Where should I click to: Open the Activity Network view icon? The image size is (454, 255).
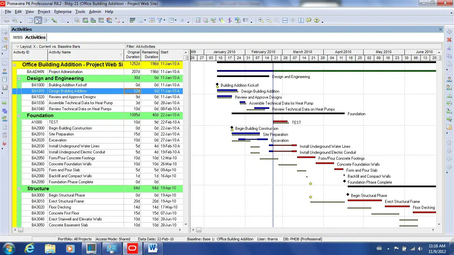click(46, 20)
